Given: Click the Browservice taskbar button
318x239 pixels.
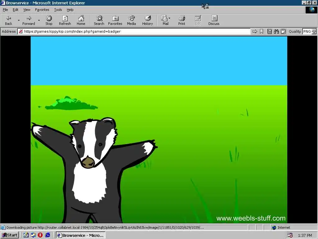Looking at the screenshot, I should pyautogui.click(x=81, y=235).
